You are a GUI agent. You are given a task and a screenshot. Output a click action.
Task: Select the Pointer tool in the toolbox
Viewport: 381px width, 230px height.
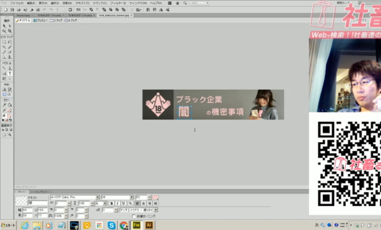coord(4,26)
